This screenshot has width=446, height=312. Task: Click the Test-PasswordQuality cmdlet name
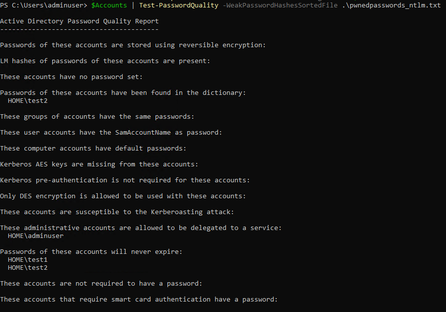179,5
